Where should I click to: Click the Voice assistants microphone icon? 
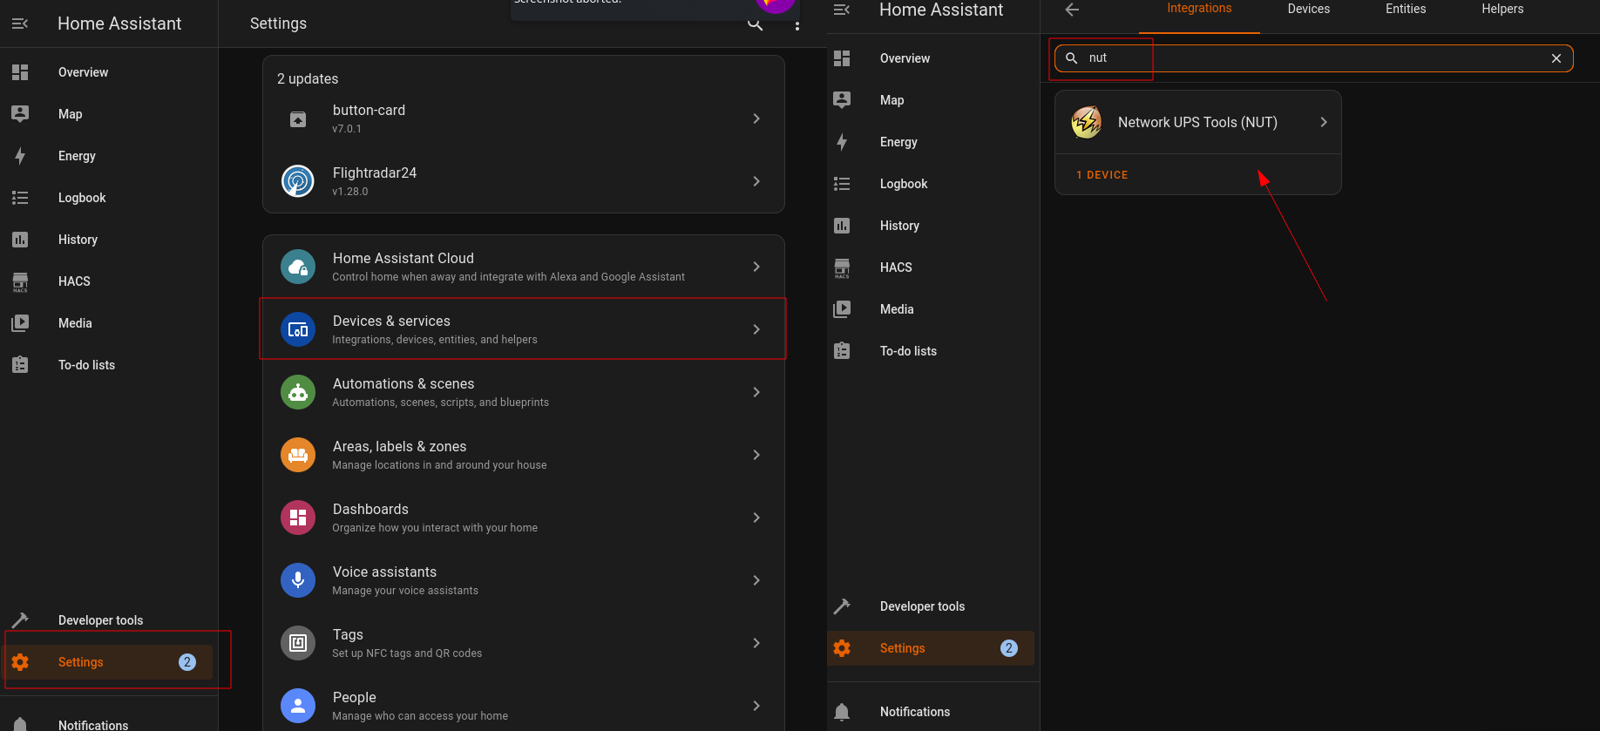coord(298,580)
